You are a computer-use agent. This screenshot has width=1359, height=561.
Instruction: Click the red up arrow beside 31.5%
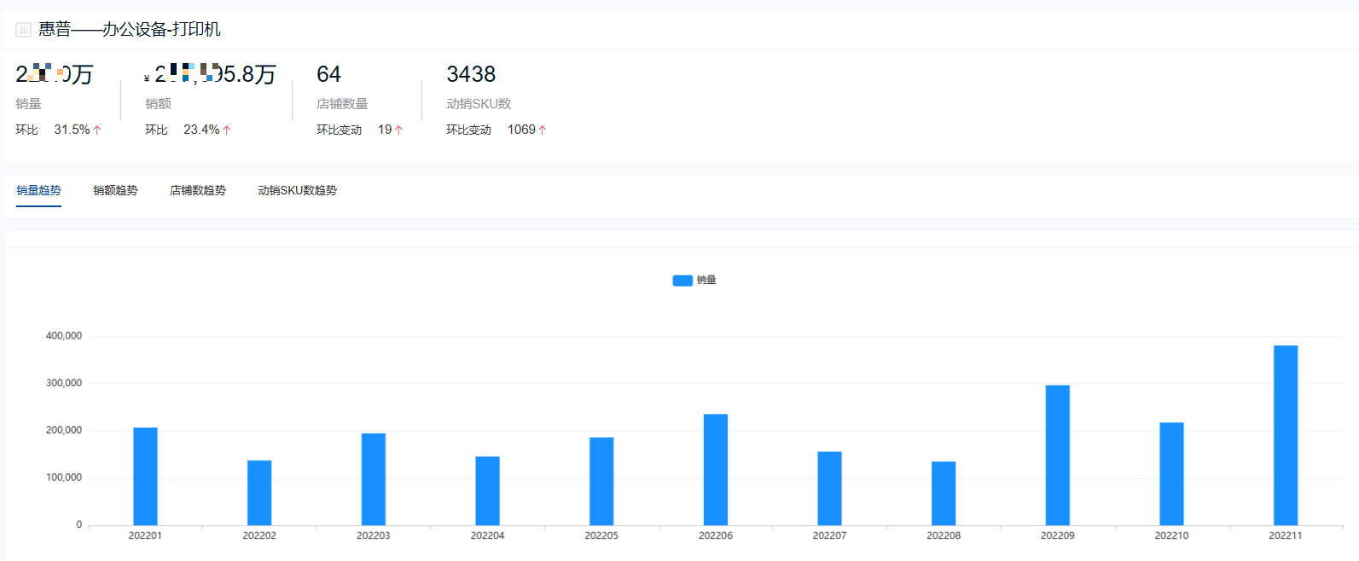click(97, 130)
